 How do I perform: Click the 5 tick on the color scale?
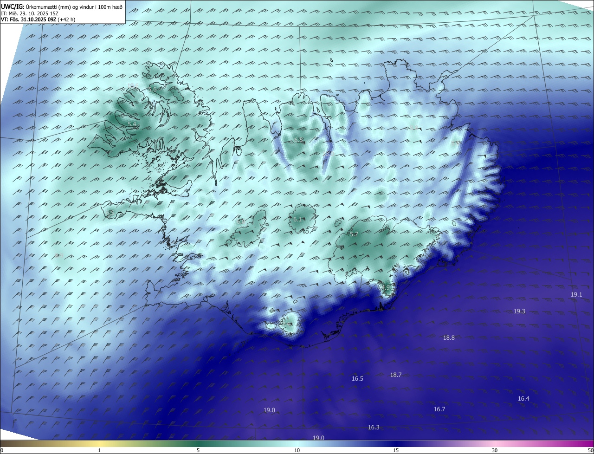tap(198, 450)
